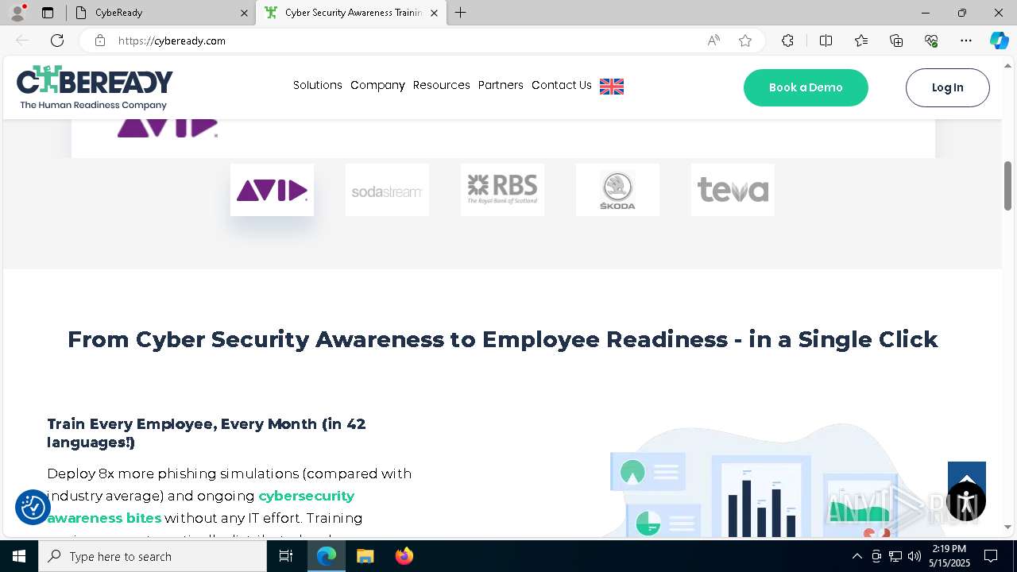Select the SodaStream logo thumbnail
The width and height of the screenshot is (1017, 572).
click(x=387, y=190)
